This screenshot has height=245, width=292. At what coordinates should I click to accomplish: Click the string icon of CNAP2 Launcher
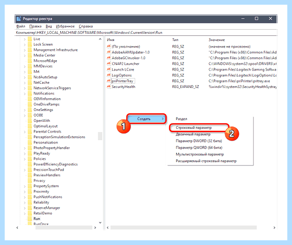point(109,63)
